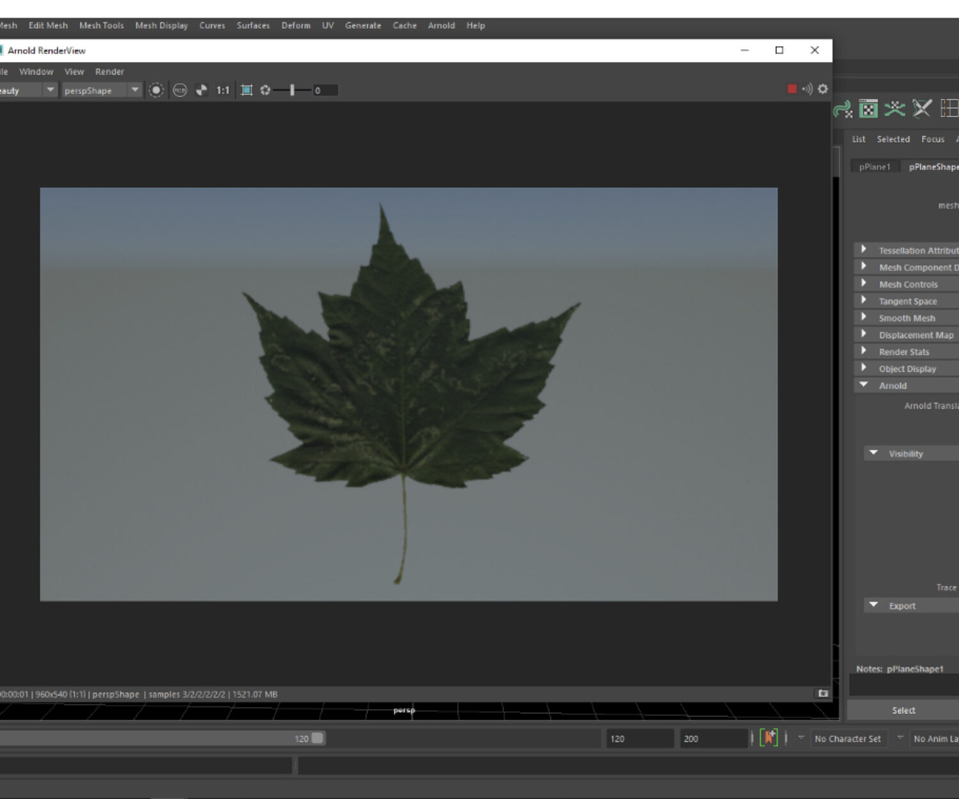
Task: Click the crossed-tools icon above Attribute Editor
Action: pos(921,109)
